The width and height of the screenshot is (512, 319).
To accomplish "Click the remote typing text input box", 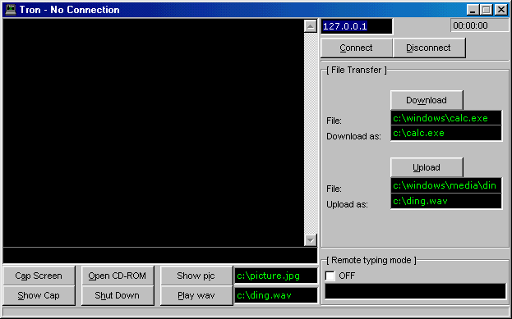I will point(415,291).
